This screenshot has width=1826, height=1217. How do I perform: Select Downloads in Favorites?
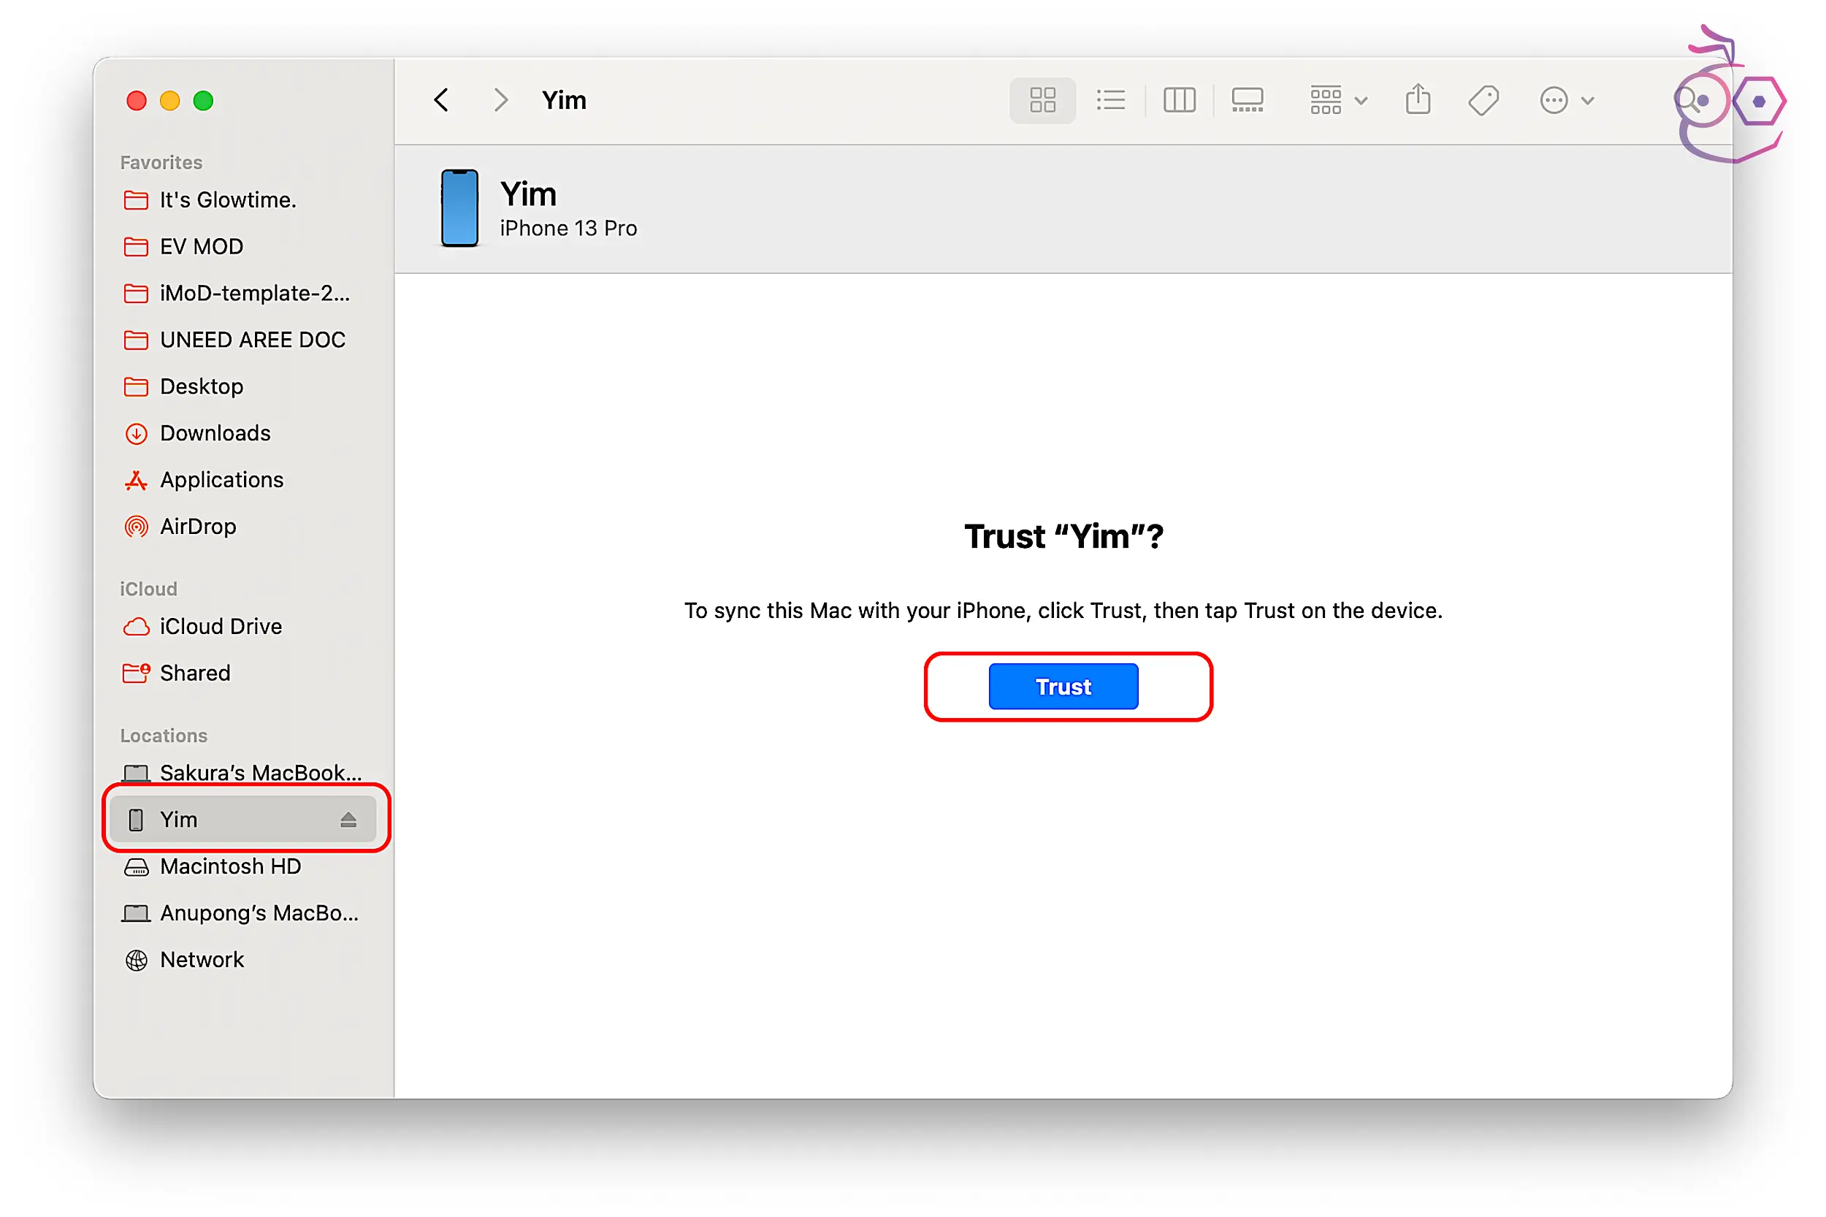(x=214, y=433)
